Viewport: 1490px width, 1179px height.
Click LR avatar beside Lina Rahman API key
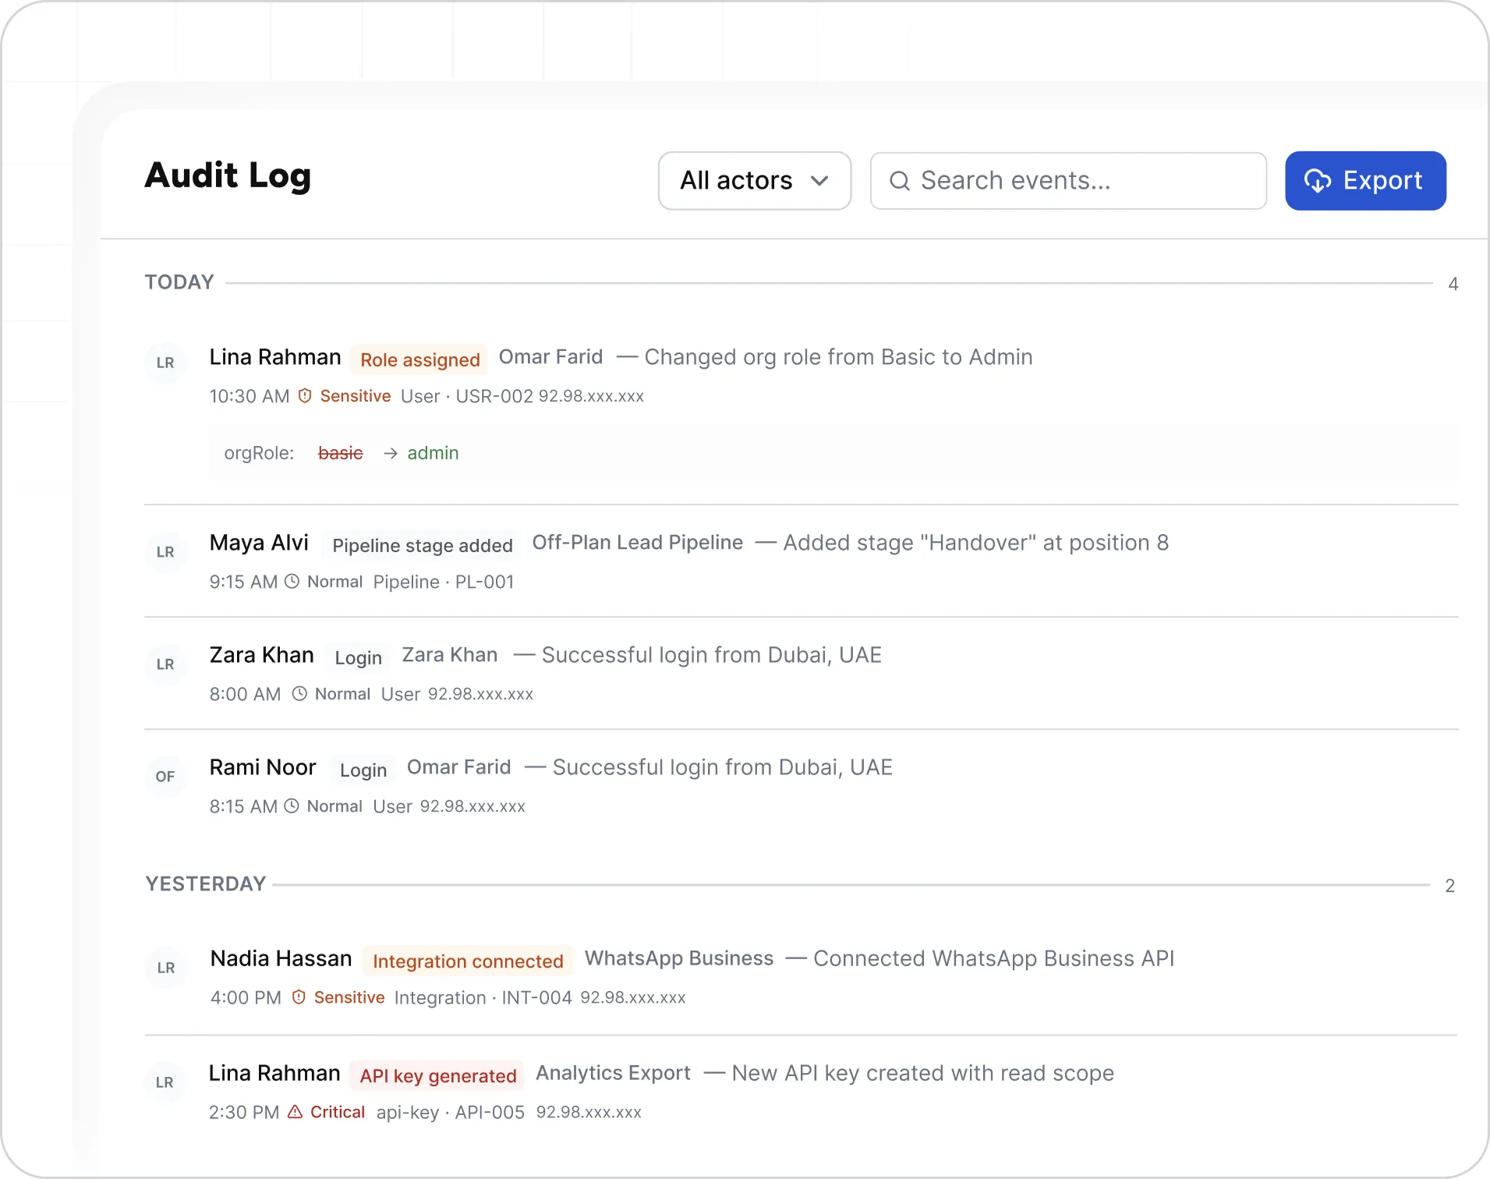[165, 1082]
